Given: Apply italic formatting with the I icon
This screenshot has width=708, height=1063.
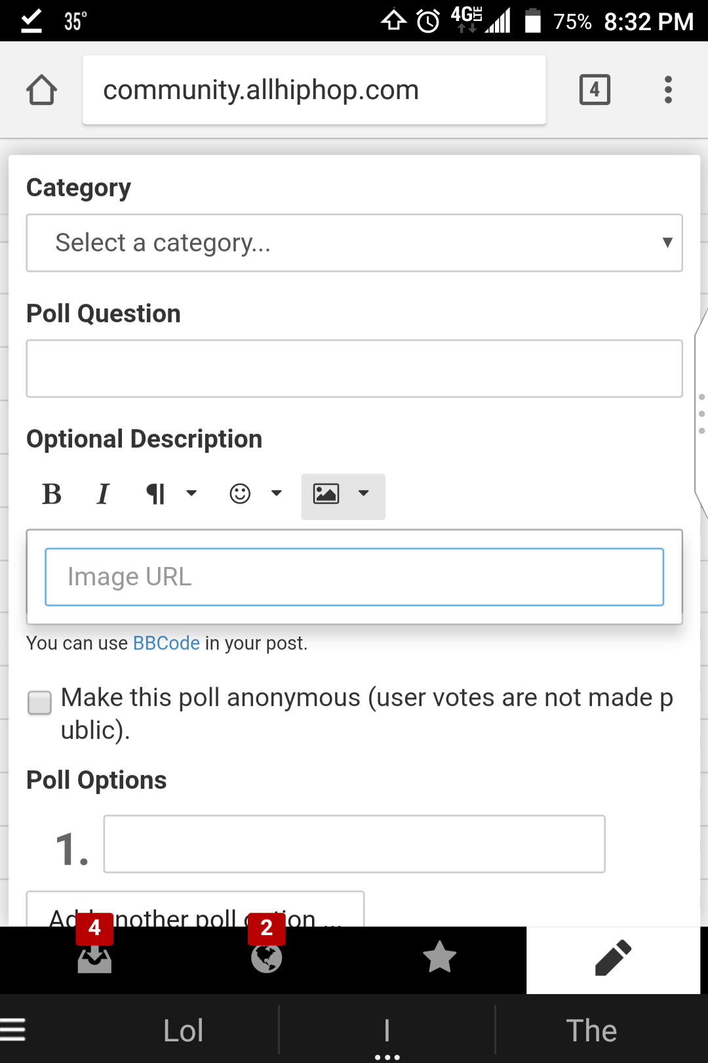Looking at the screenshot, I should pos(103,494).
